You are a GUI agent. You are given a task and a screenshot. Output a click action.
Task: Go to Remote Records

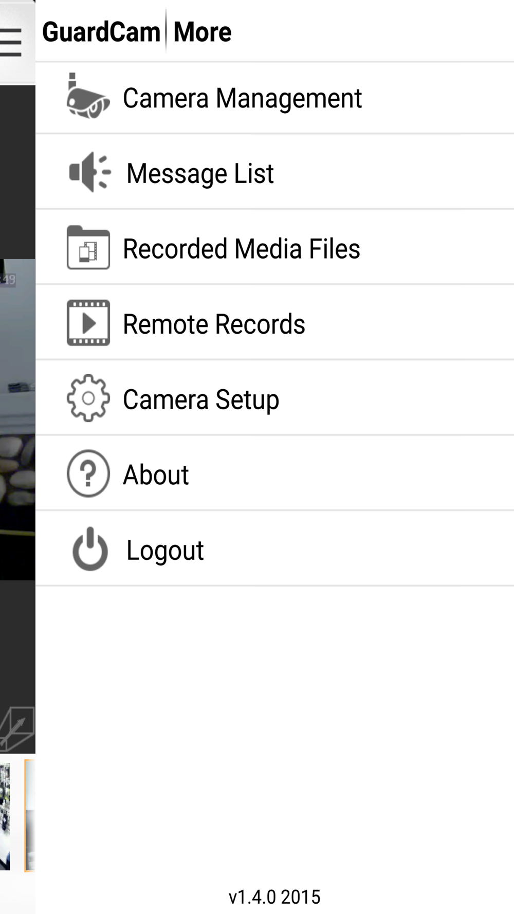(274, 323)
